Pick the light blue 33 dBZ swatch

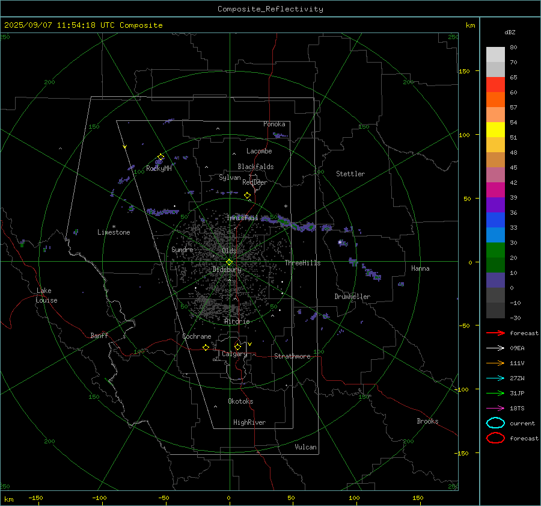(495, 235)
